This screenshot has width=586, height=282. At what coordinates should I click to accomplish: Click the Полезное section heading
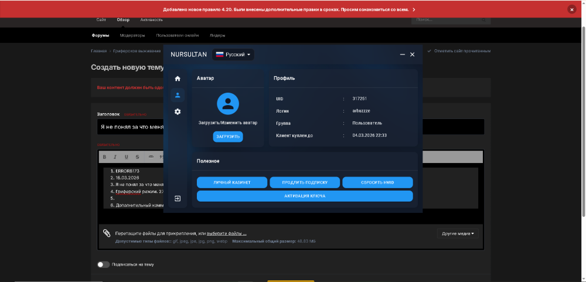(x=208, y=161)
